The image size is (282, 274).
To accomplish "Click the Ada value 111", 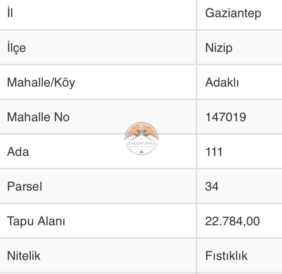I will pos(214,152).
